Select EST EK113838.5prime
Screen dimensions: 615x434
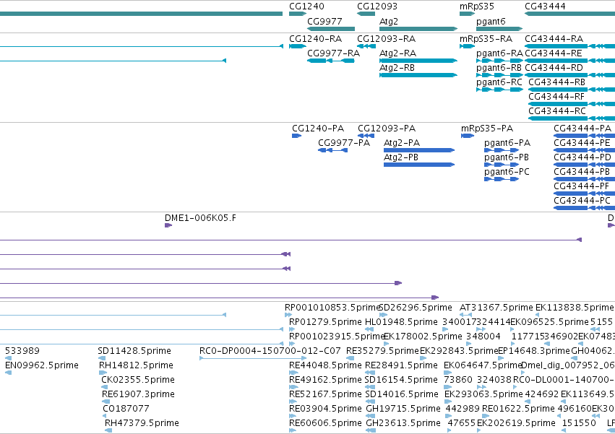point(538,315)
